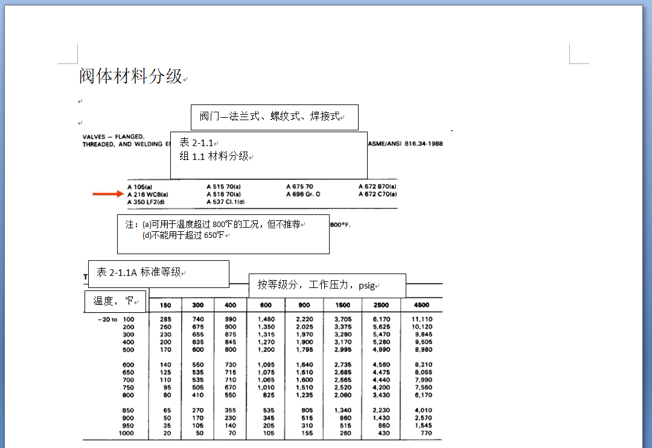Image resolution: width=652 pixels, height=448 pixels.
Task: Click the value 1,640 in the table
Action: [304, 365]
